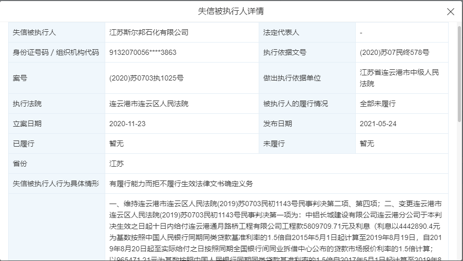Select 江苏省连云港市中级人民法院 value
Screen dimensions: 463x261
(x=399, y=78)
